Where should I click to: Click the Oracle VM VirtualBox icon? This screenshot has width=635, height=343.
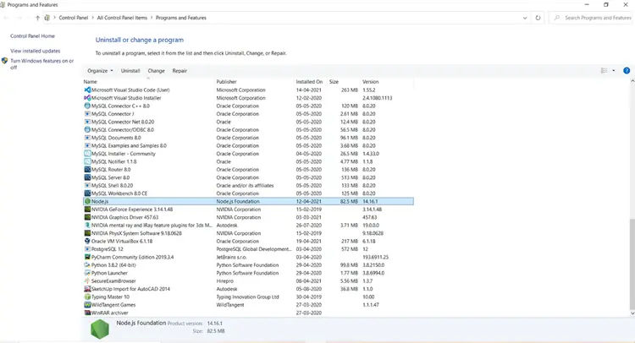coord(87,241)
